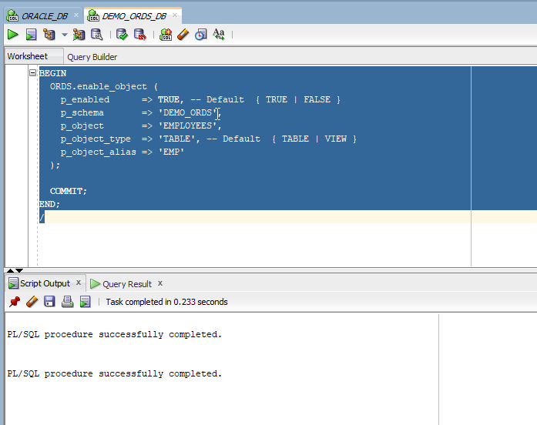Viewport: 537px width, 425px height.
Task: Click the To Upper/Lower/InitCap icon
Action: click(x=219, y=34)
